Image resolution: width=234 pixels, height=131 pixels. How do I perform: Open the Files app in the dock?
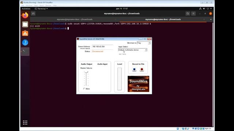tap(25, 24)
